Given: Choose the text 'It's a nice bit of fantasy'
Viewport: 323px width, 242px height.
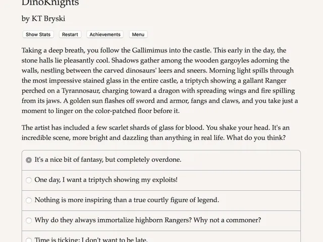Looking at the screenshot, I should click(69, 160).
